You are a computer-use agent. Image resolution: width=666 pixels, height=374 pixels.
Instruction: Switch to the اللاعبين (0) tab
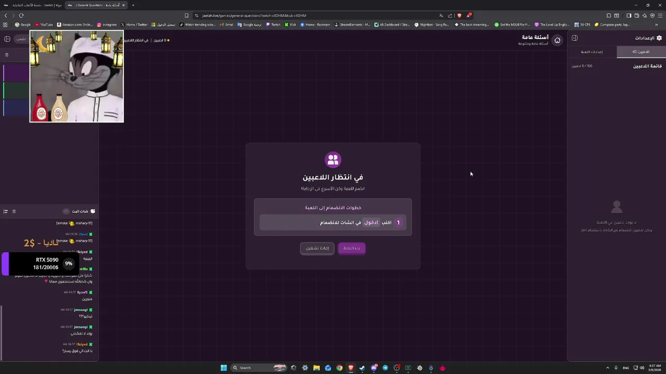(x=641, y=52)
